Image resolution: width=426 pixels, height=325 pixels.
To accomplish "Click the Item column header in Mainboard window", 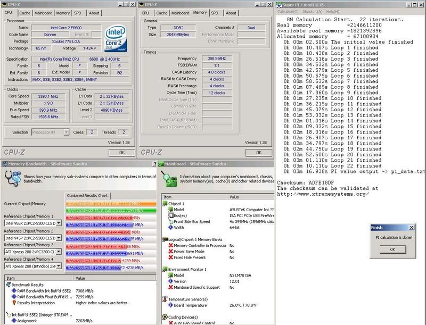I will pos(194,197).
